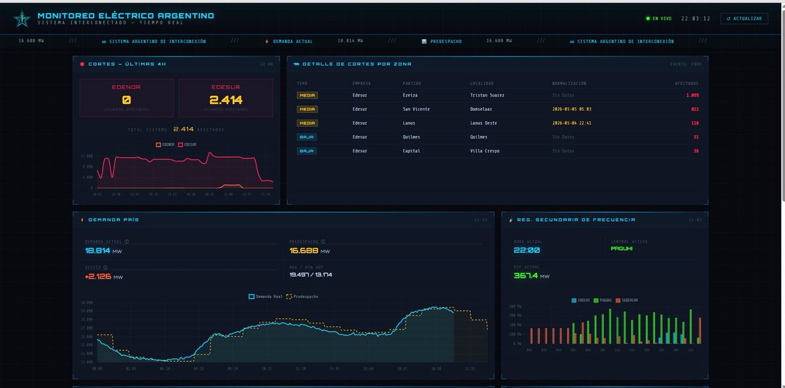
Task: Click the MEDIA badge in the San Vicente row
Action: click(307, 109)
